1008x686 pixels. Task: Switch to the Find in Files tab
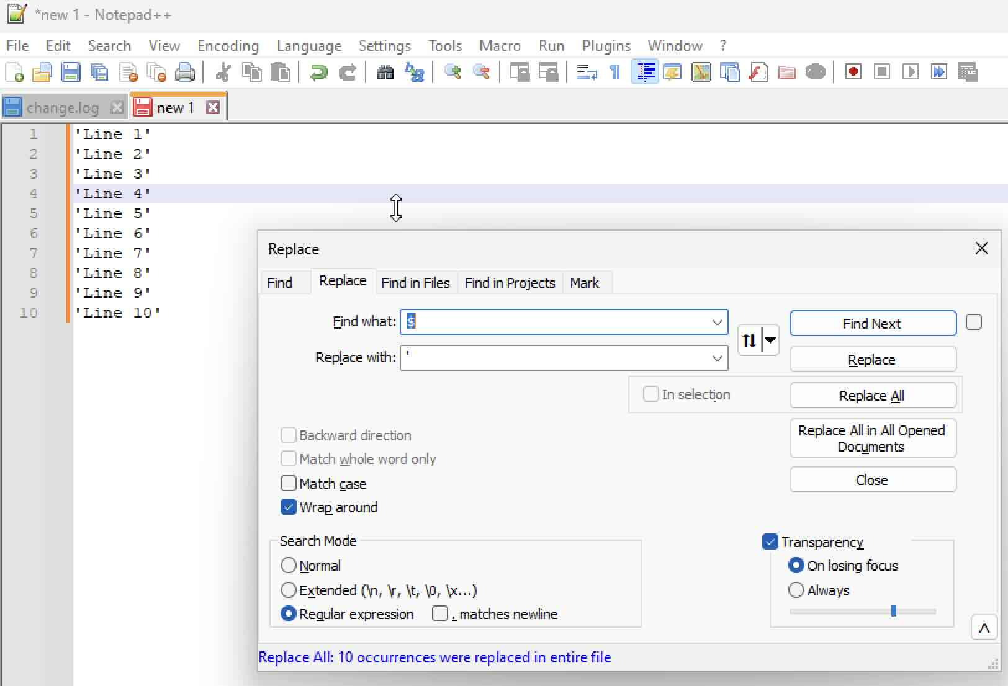tap(415, 283)
